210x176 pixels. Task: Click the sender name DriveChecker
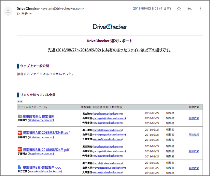[x=28, y=8]
